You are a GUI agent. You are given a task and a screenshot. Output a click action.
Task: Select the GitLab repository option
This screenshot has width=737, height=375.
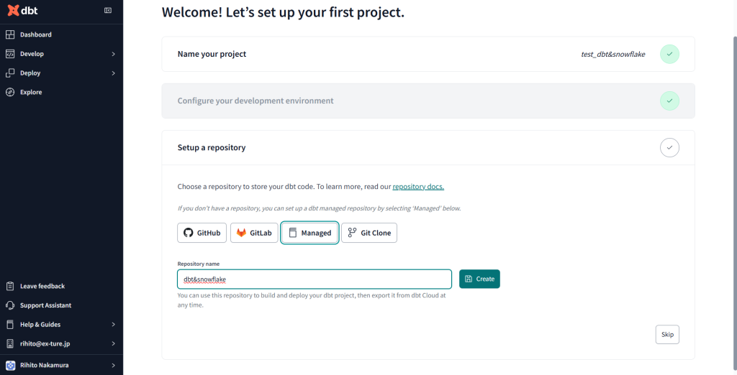point(254,233)
